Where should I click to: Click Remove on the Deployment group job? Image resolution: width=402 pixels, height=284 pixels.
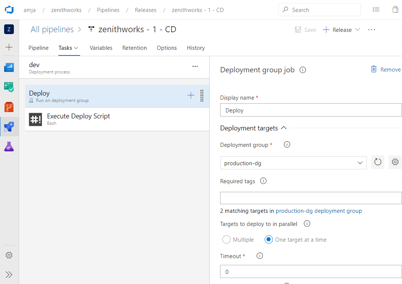(386, 69)
